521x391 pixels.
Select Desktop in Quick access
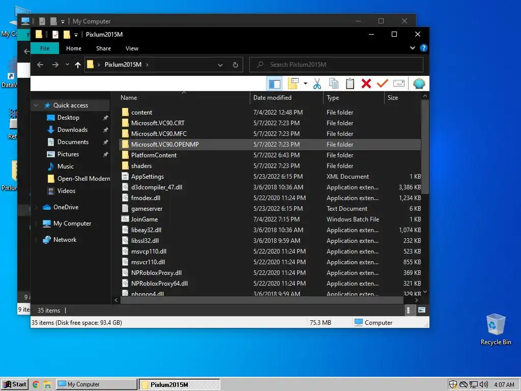coord(68,118)
